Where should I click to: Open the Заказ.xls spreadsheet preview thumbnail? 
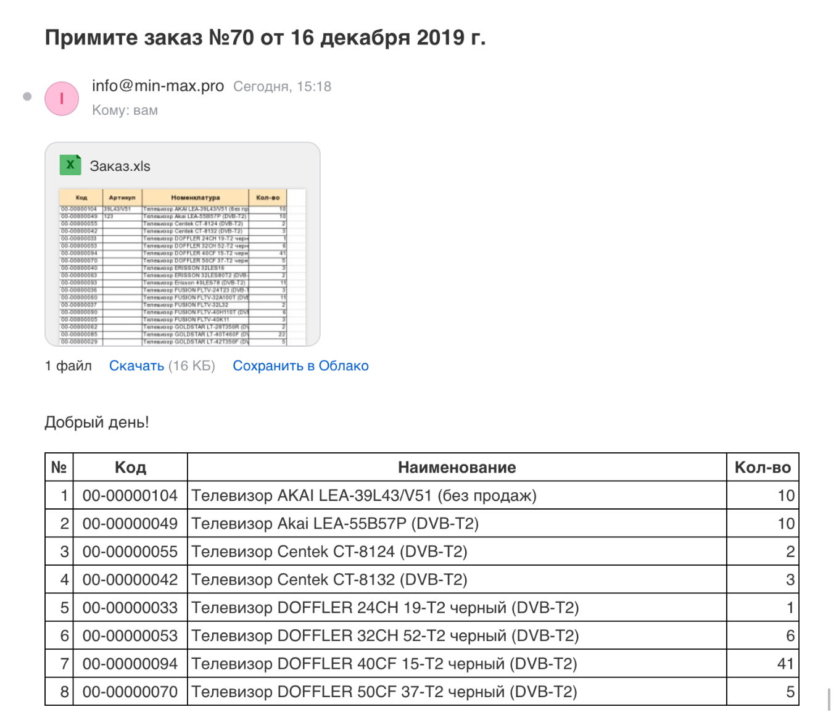[183, 267]
